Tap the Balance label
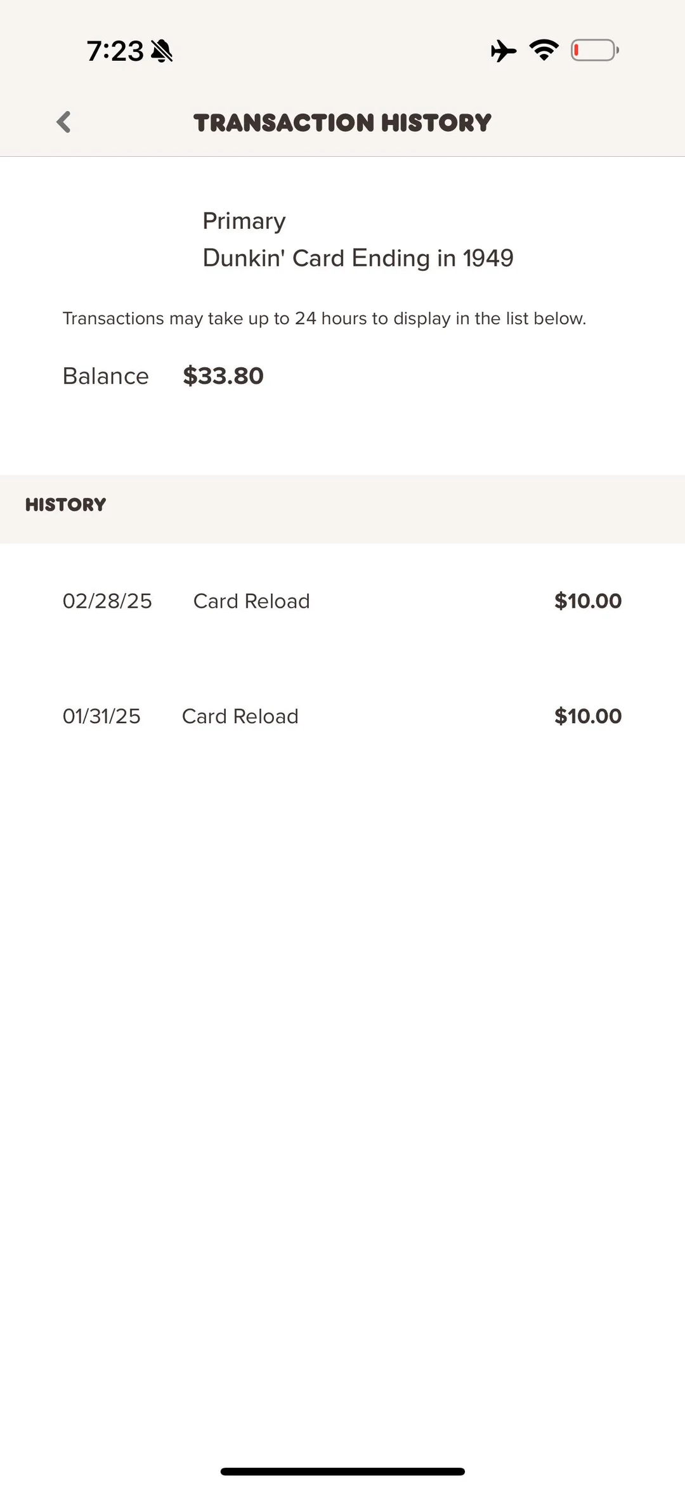Viewport: 685px width, 1488px height. [105, 376]
